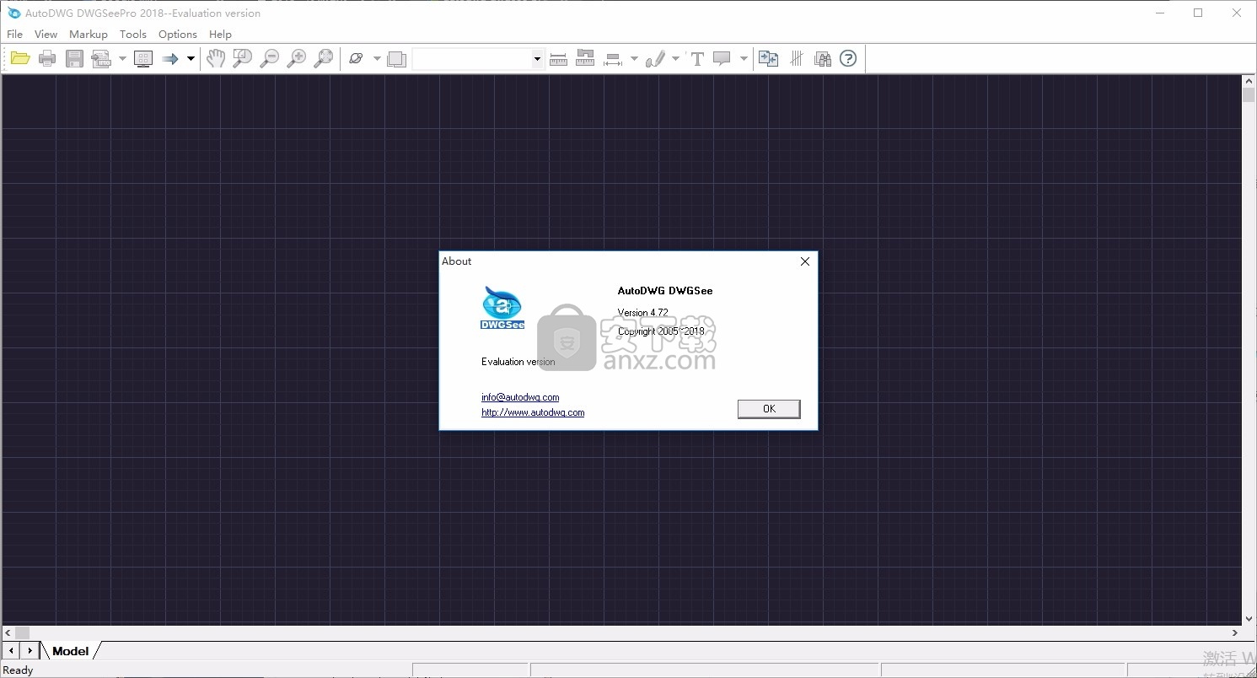This screenshot has width=1257, height=678.
Task: Click the previous tab left arrow button
Action: [x=11, y=650]
